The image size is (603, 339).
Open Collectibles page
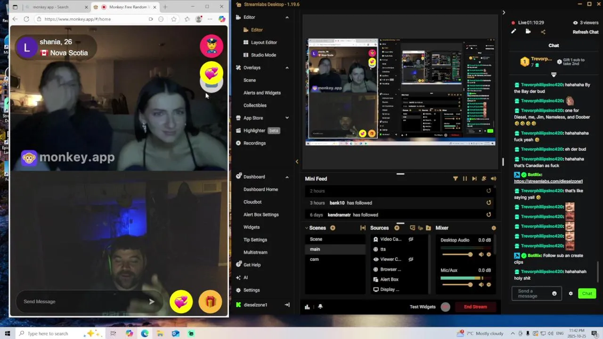coord(255,105)
